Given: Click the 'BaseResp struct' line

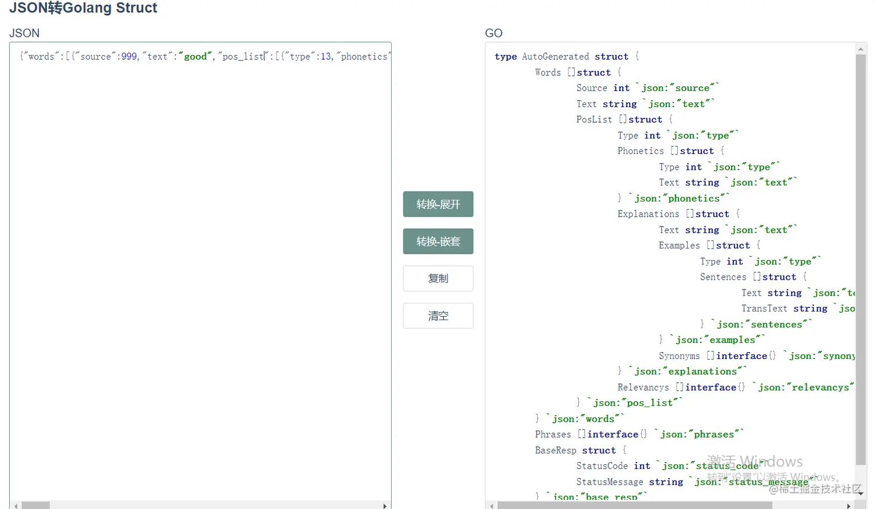Looking at the screenshot, I should point(581,450).
